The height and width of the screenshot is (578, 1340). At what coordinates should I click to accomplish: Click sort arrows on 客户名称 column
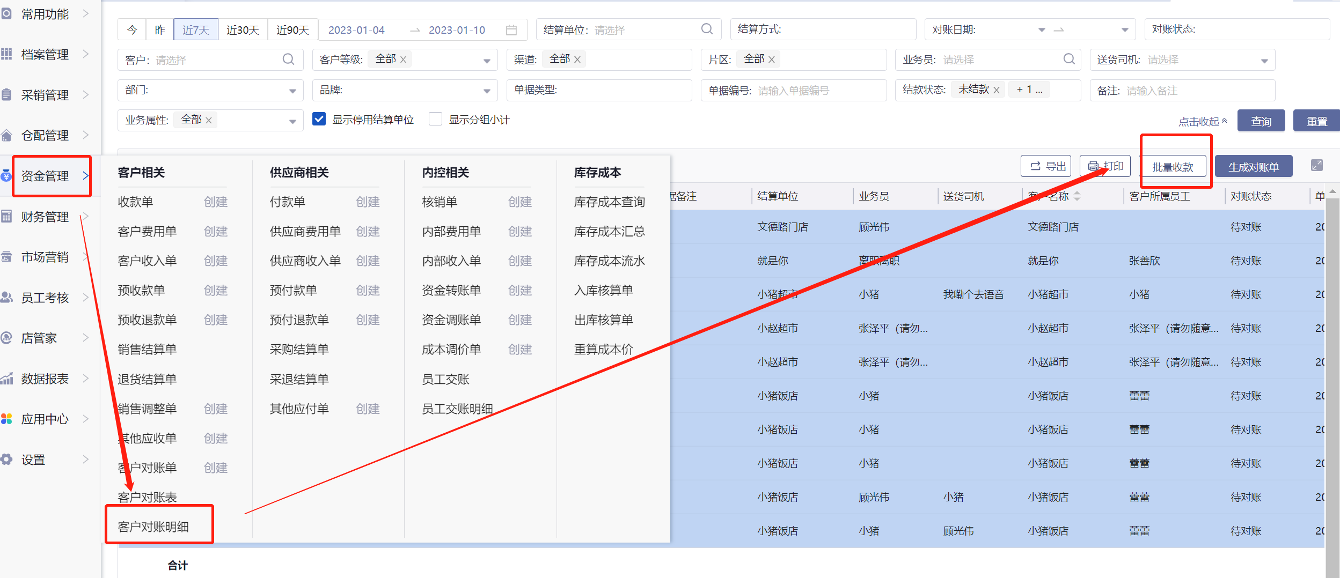pos(1077,196)
